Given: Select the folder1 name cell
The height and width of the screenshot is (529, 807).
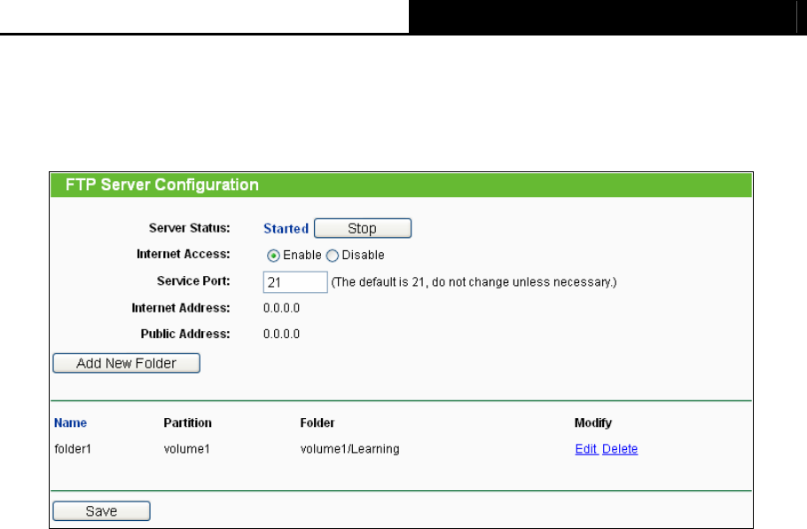Looking at the screenshot, I should point(73,449).
